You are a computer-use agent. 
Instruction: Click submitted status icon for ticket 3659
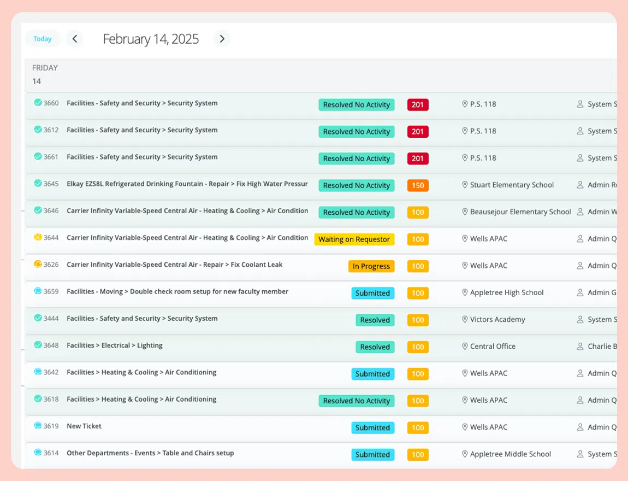click(38, 291)
